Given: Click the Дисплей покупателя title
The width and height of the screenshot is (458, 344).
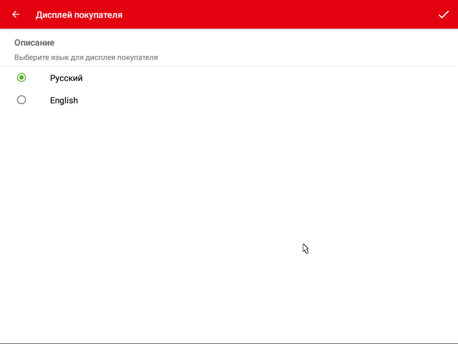Looking at the screenshot, I should point(79,15).
